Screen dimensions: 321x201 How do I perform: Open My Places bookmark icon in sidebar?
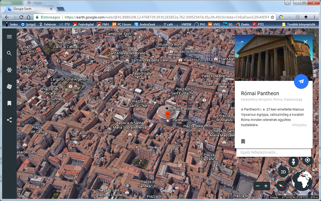(9, 103)
